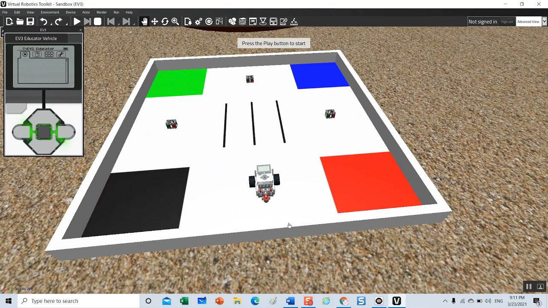Viewport: 548px width, 308px height.
Task: Step the simulation forward one frame
Action: pyautogui.click(x=87, y=21)
